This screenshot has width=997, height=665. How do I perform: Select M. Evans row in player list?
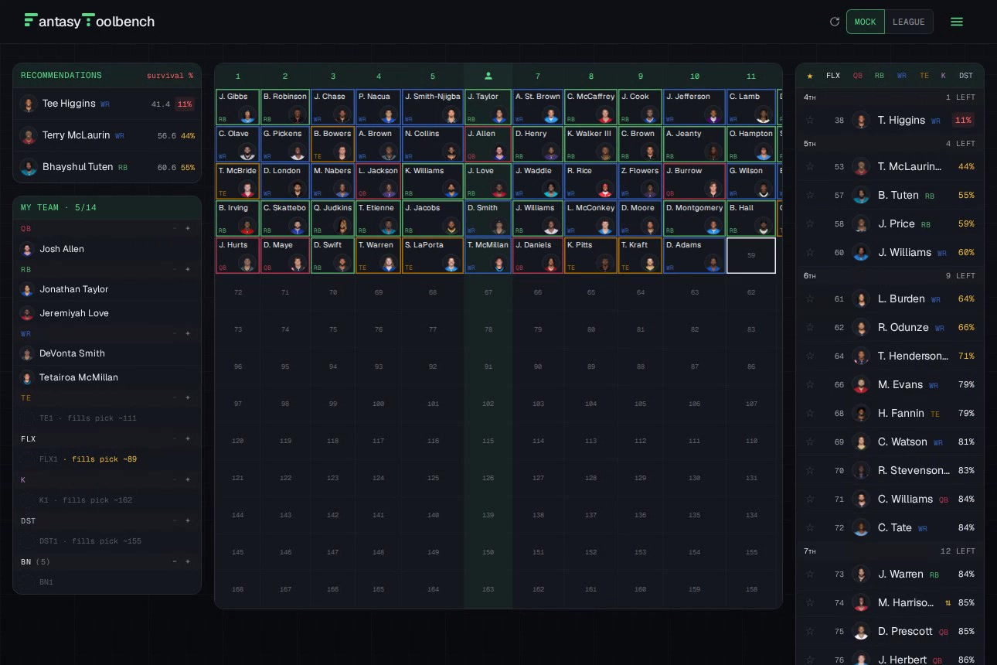tap(890, 384)
